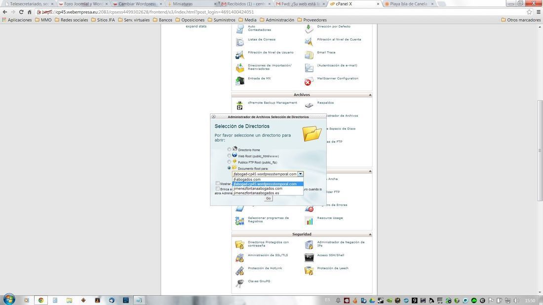
Task: Open the Autenticación de e-mail icon
Action: pos(309,68)
